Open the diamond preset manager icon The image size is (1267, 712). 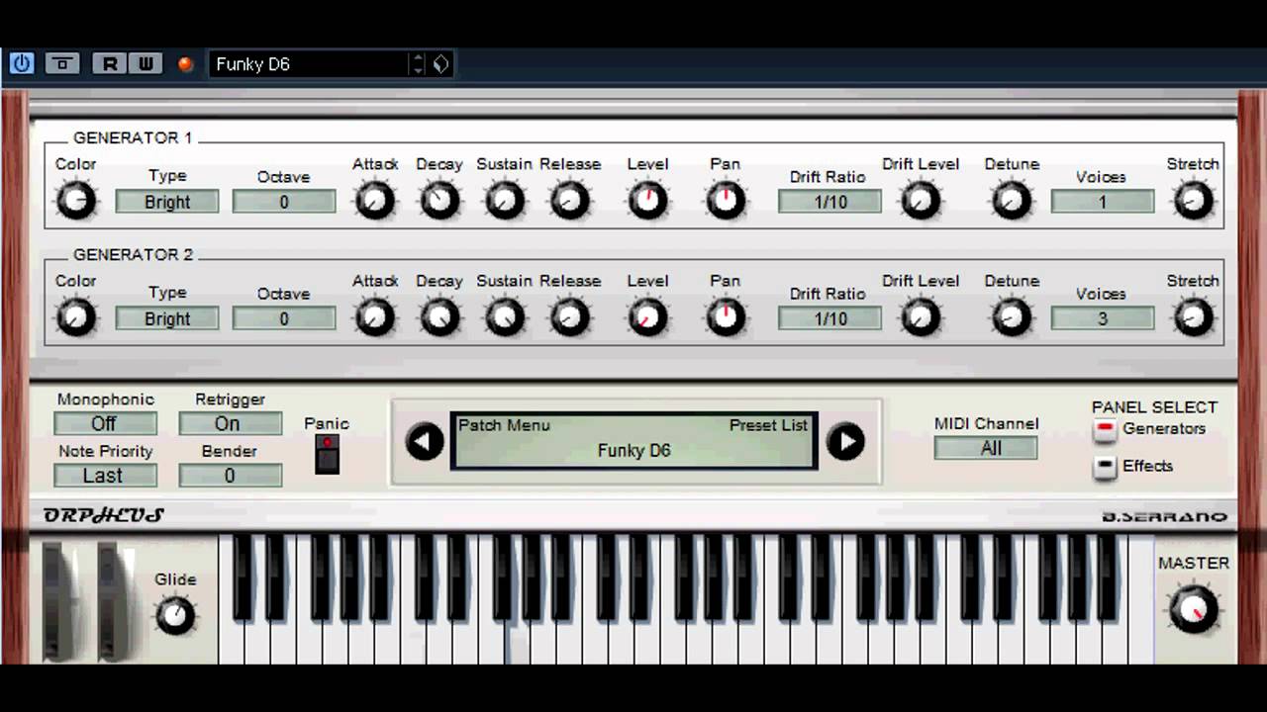(439, 63)
